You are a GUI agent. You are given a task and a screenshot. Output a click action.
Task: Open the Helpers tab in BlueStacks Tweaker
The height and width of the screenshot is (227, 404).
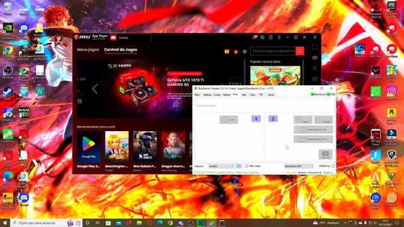click(x=227, y=95)
